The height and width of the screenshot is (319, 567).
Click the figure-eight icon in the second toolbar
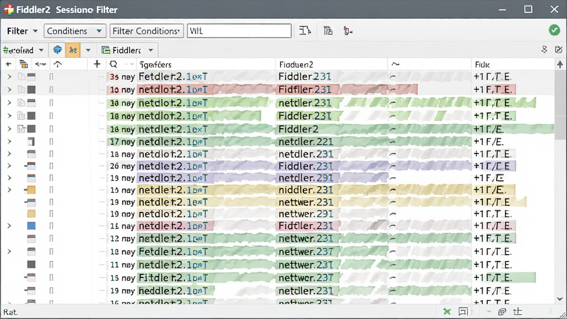coord(544,49)
